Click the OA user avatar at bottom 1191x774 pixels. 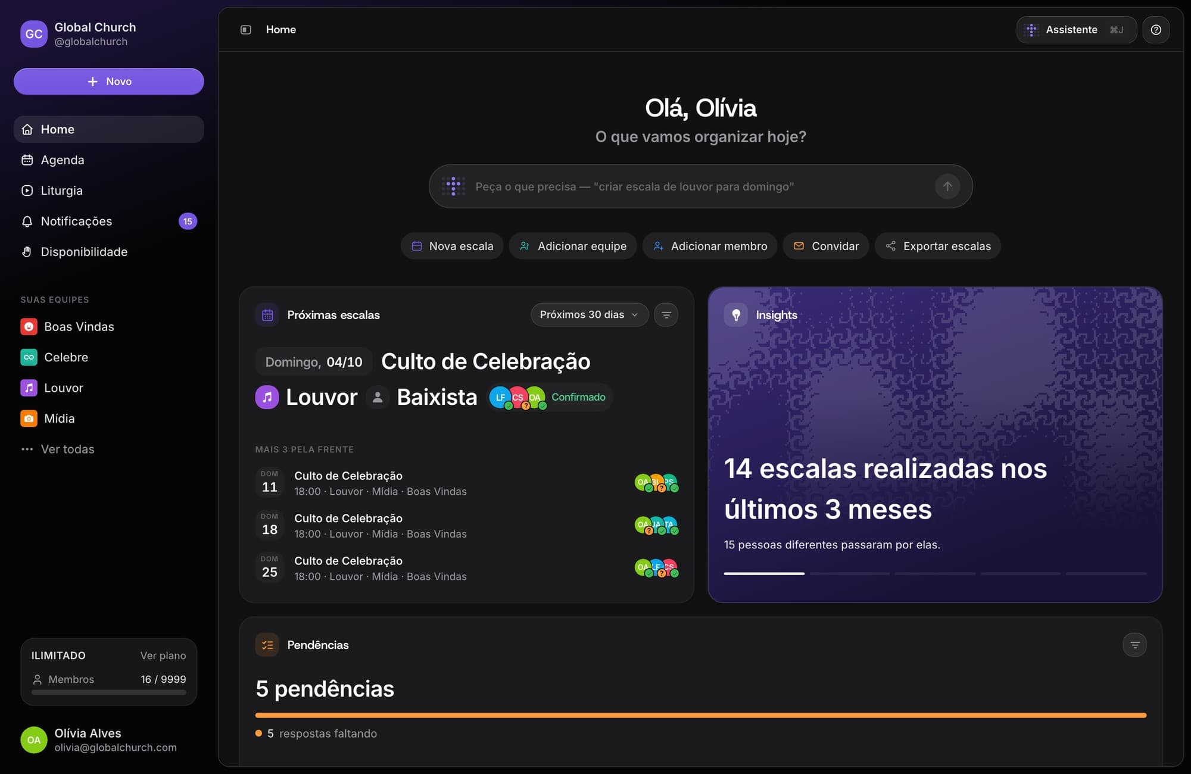coord(34,740)
